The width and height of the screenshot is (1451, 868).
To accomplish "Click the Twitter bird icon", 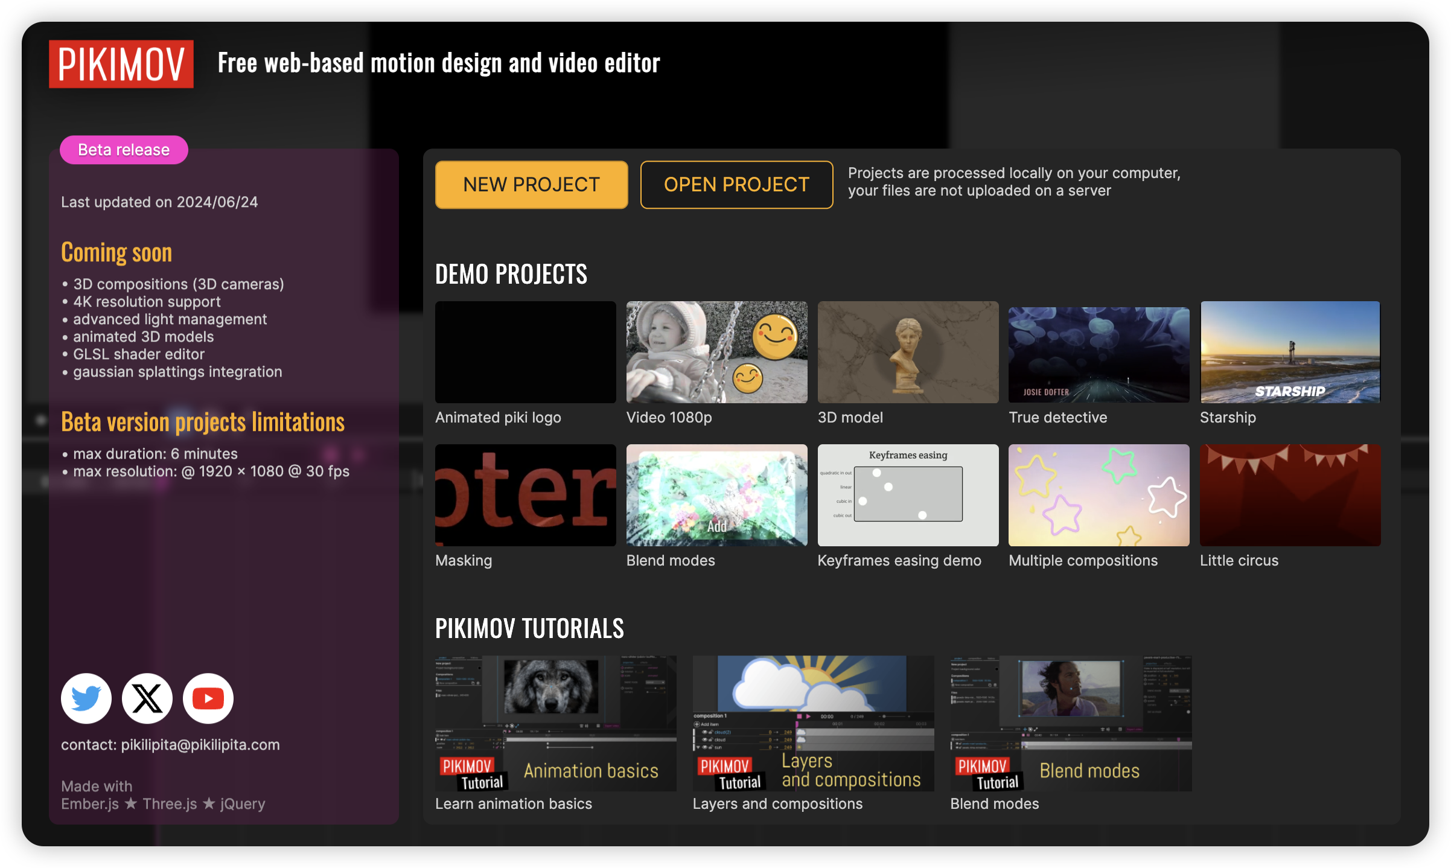I will click(86, 698).
